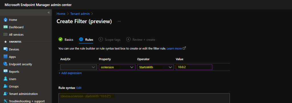
Task: Click the Devices icon in sidebar
Action: click(x=5, y=49)
